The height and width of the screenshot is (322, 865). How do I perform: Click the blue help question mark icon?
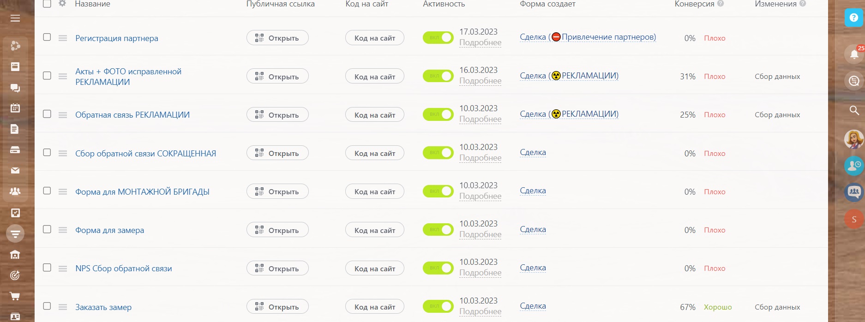click(x=854, y=18)
